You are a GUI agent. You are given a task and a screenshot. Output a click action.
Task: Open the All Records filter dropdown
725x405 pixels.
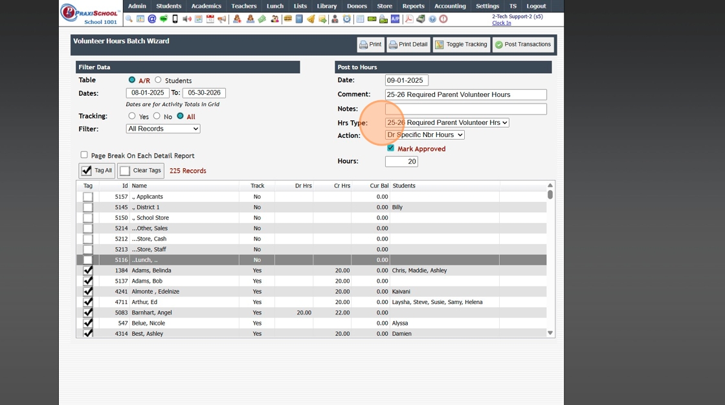[162, 129]
